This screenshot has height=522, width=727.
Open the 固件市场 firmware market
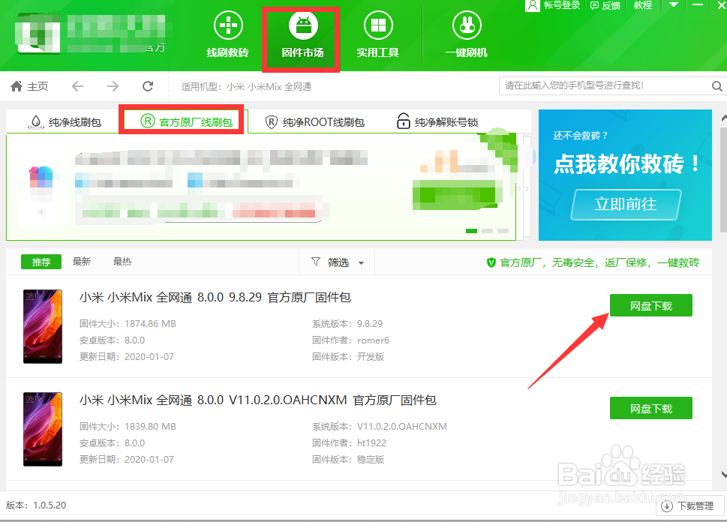coord(303,36)
